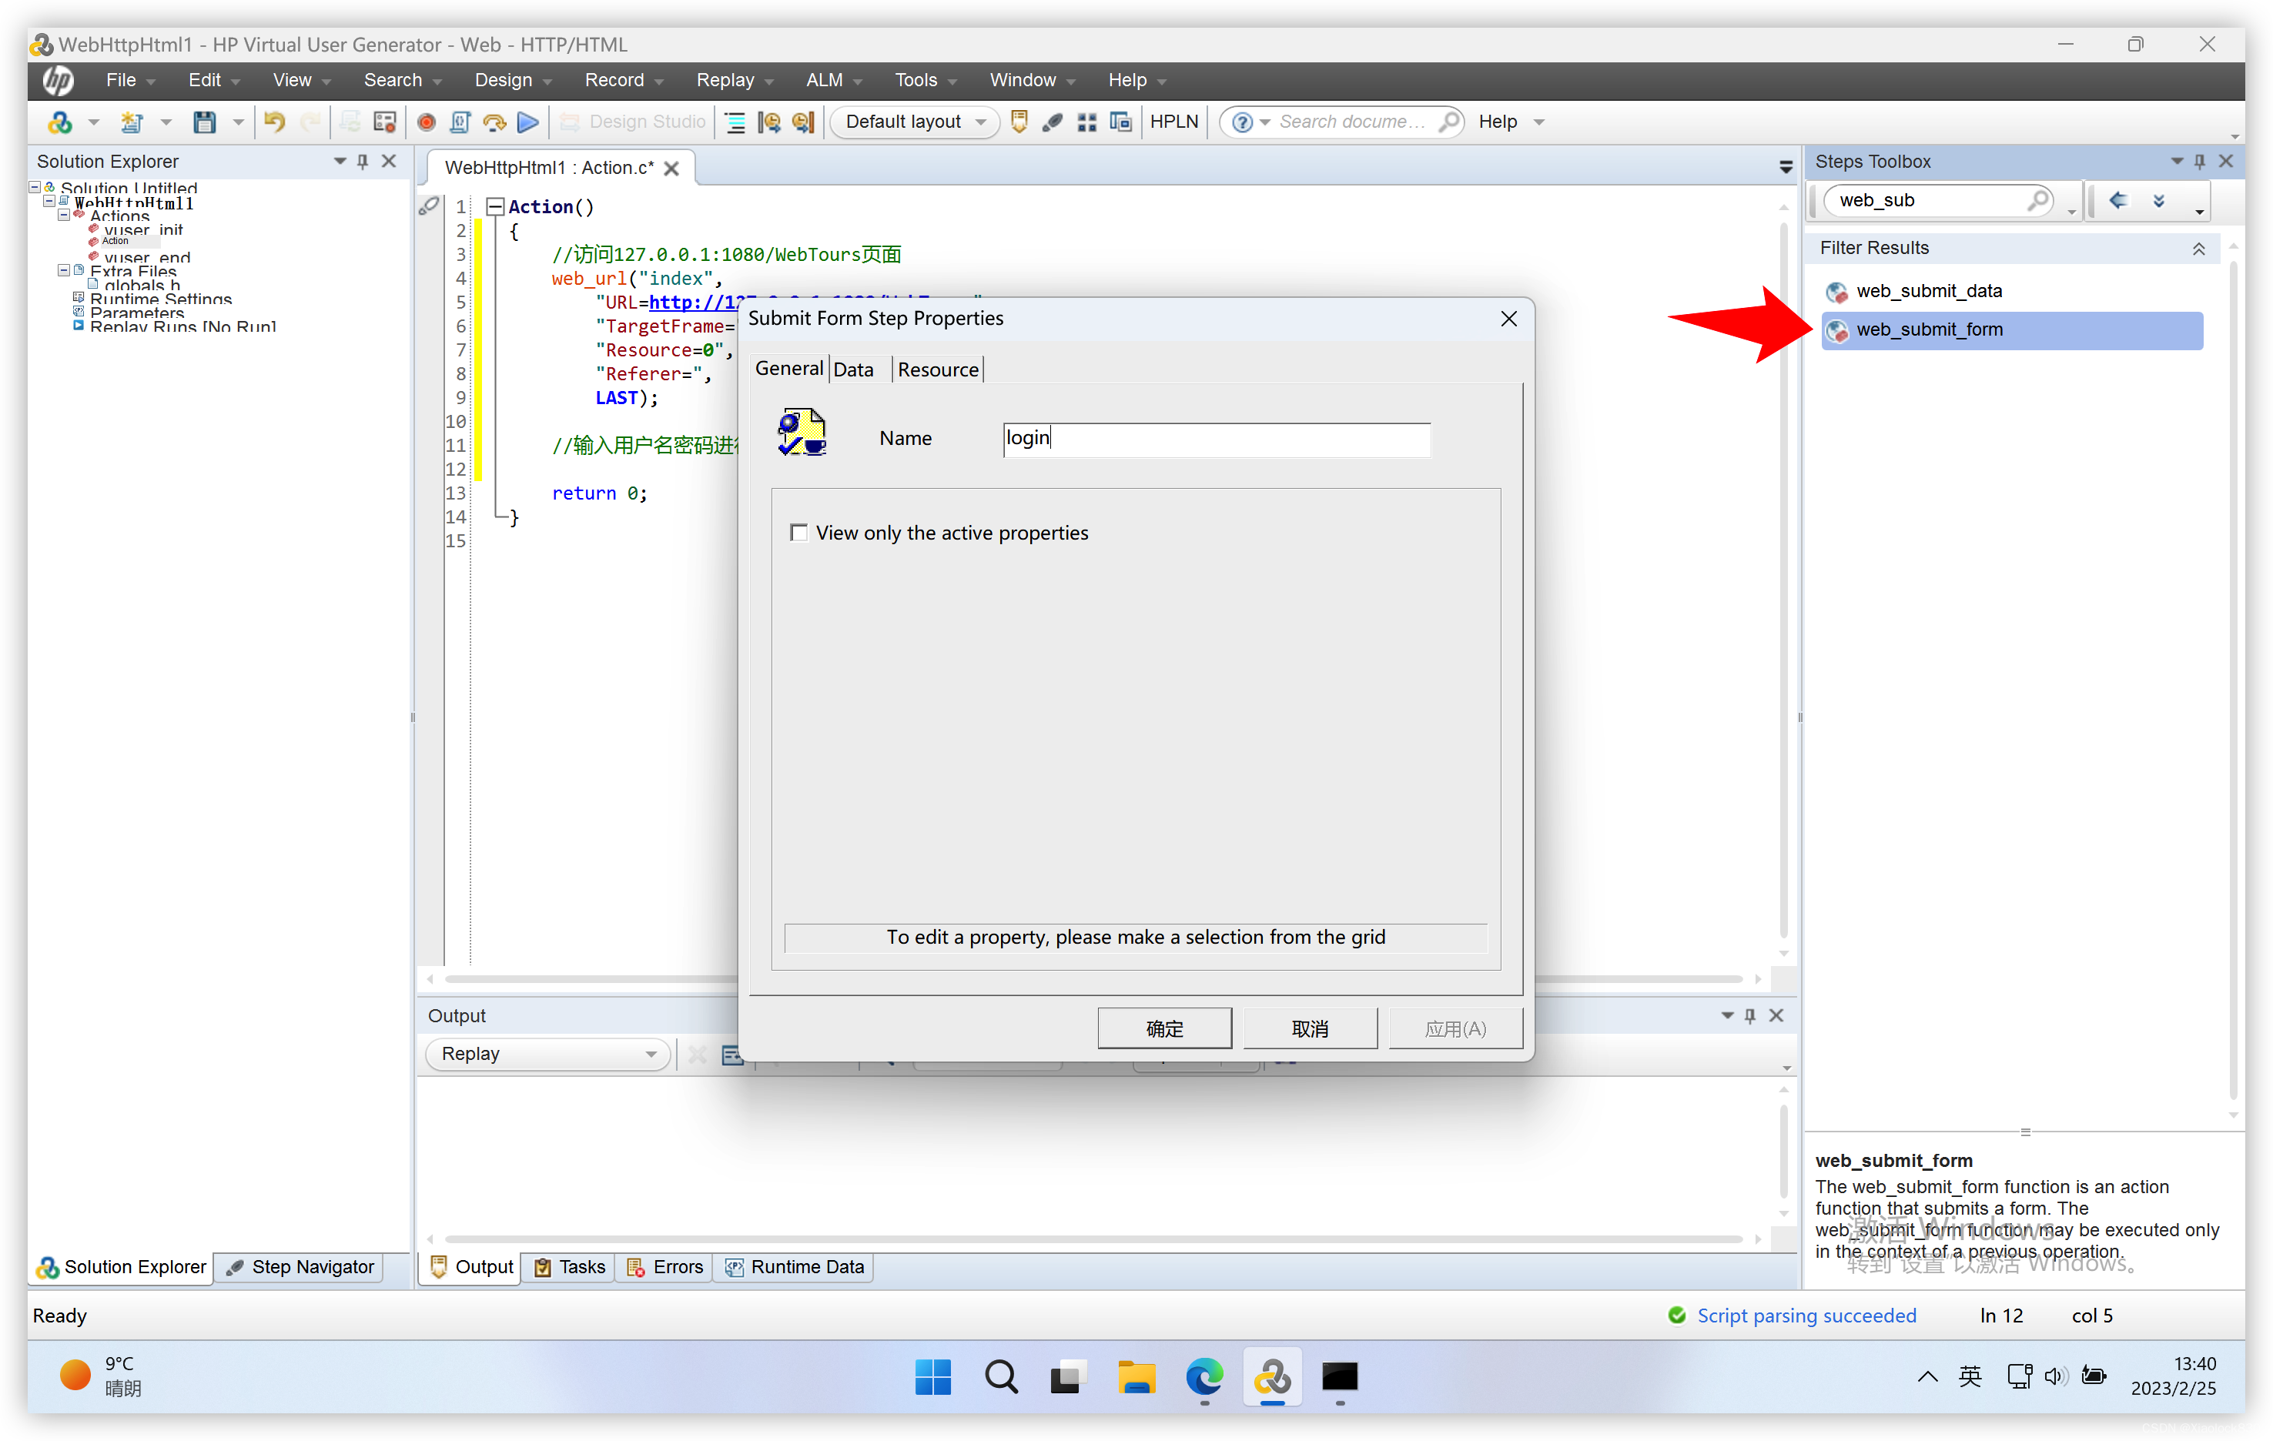
Task: Select the Undo icon in the toolbar
Action: click(274, 122)
